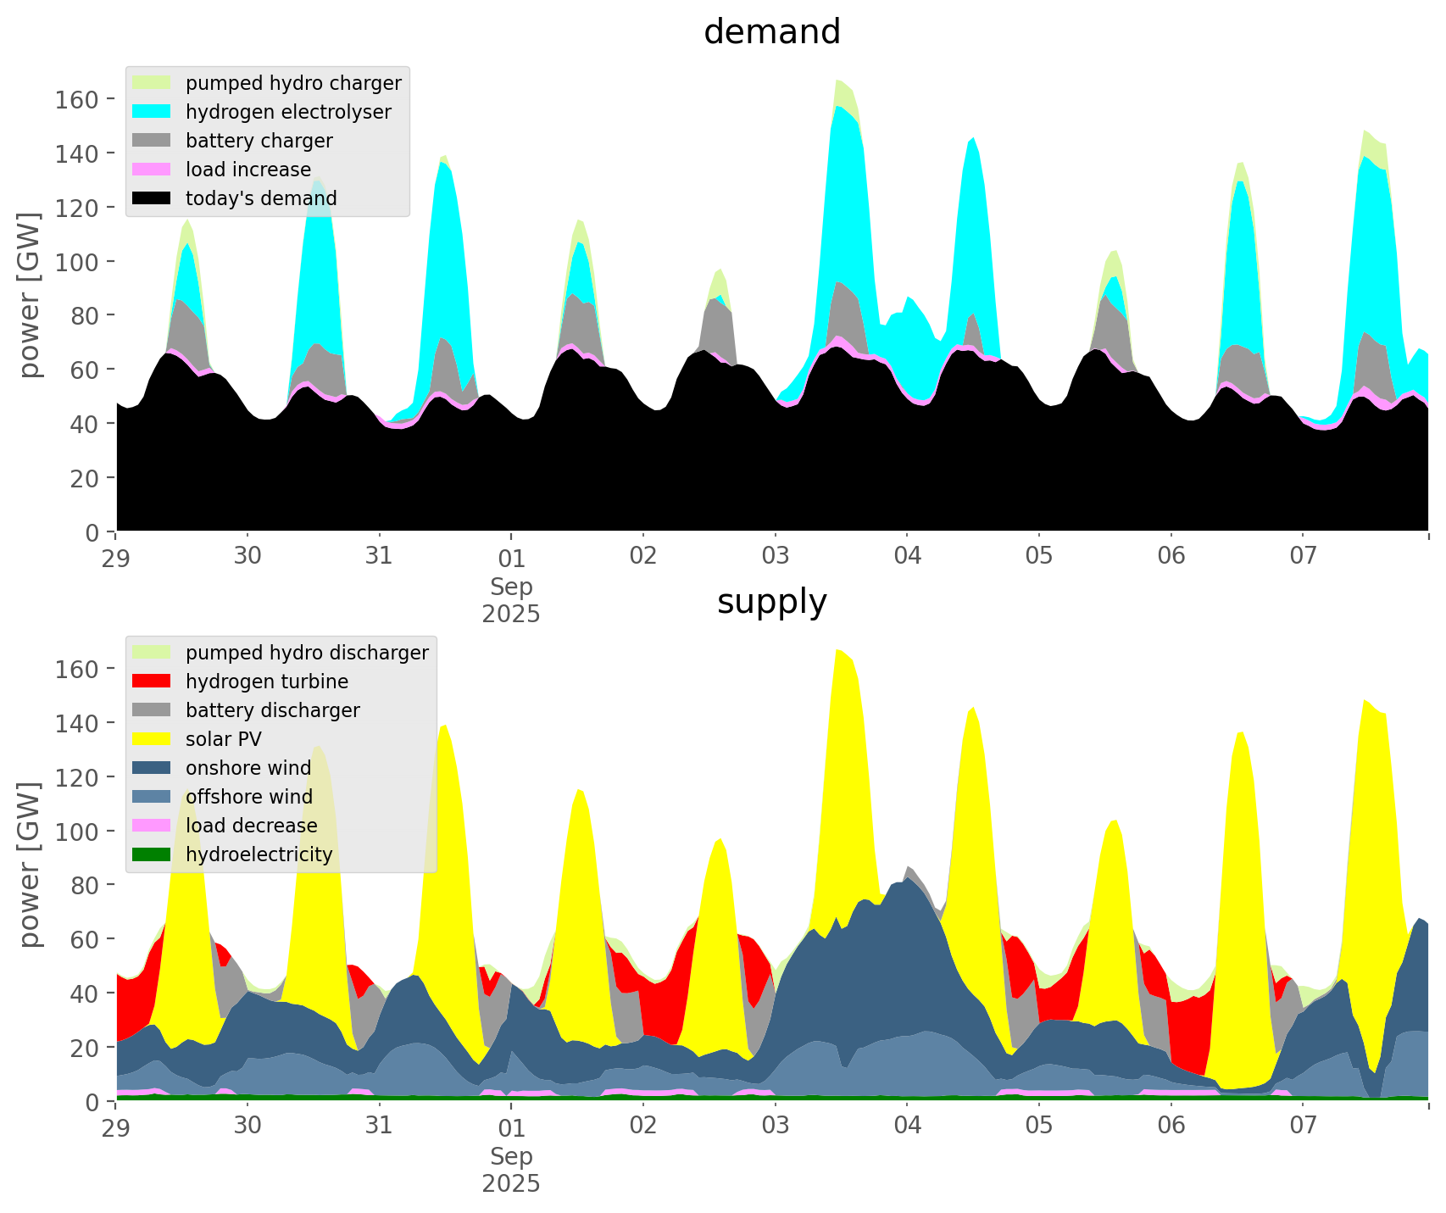Click the pink load increase legend swatch
The width and height of the screenshot is (1446, 1213).
coord(153,170)
